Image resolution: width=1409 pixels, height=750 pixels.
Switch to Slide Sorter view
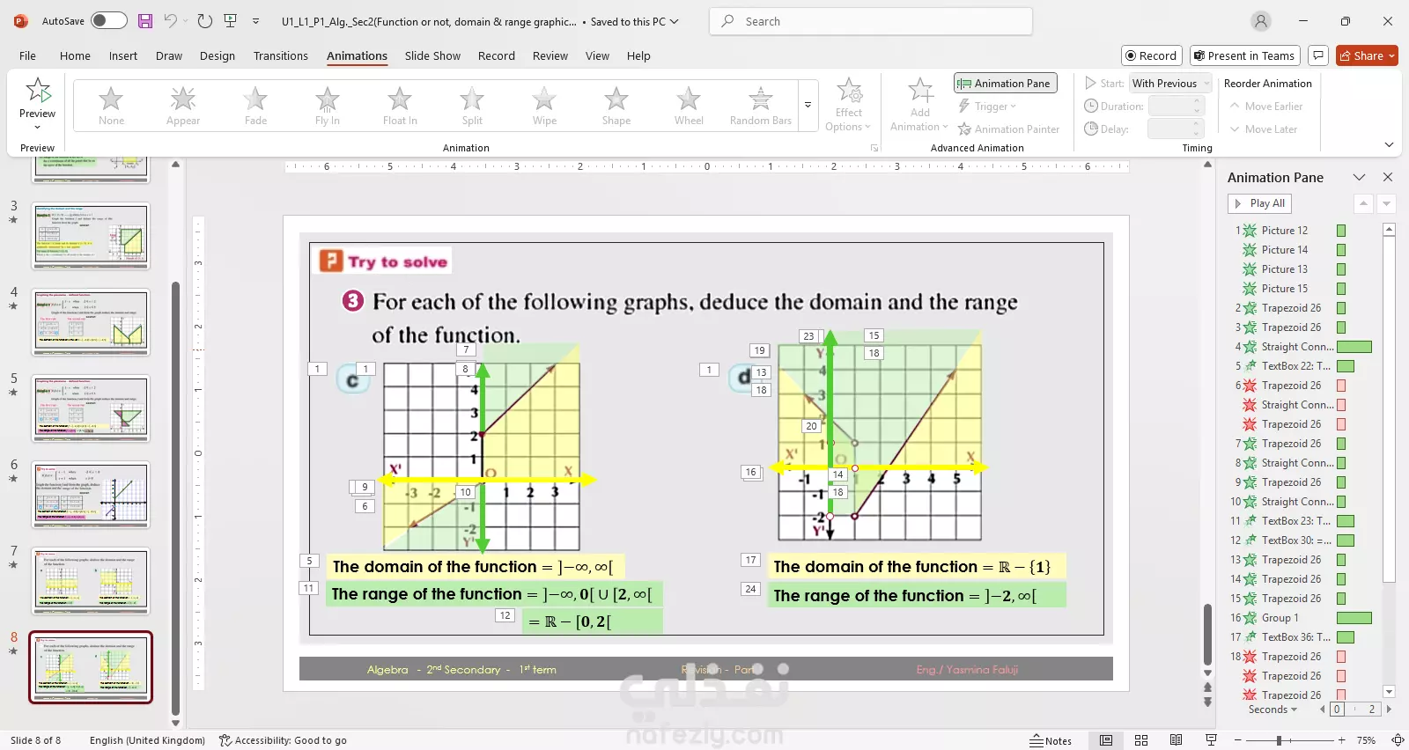click(x=1141, y=740)
